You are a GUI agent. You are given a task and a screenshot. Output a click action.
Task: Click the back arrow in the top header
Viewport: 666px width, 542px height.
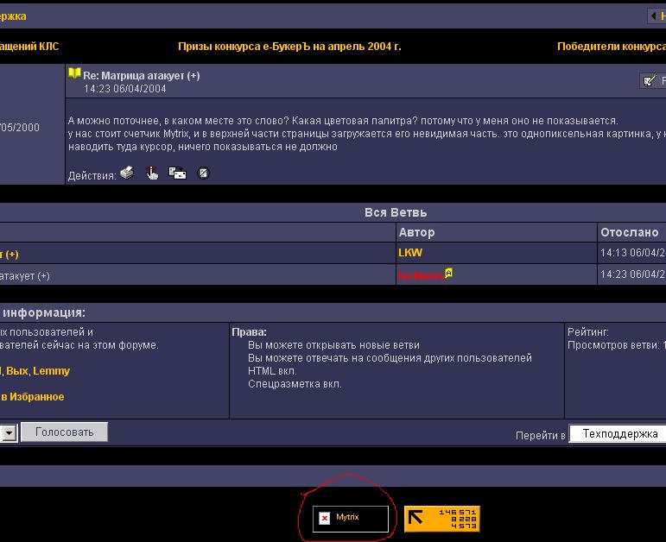tap(655, 16)
